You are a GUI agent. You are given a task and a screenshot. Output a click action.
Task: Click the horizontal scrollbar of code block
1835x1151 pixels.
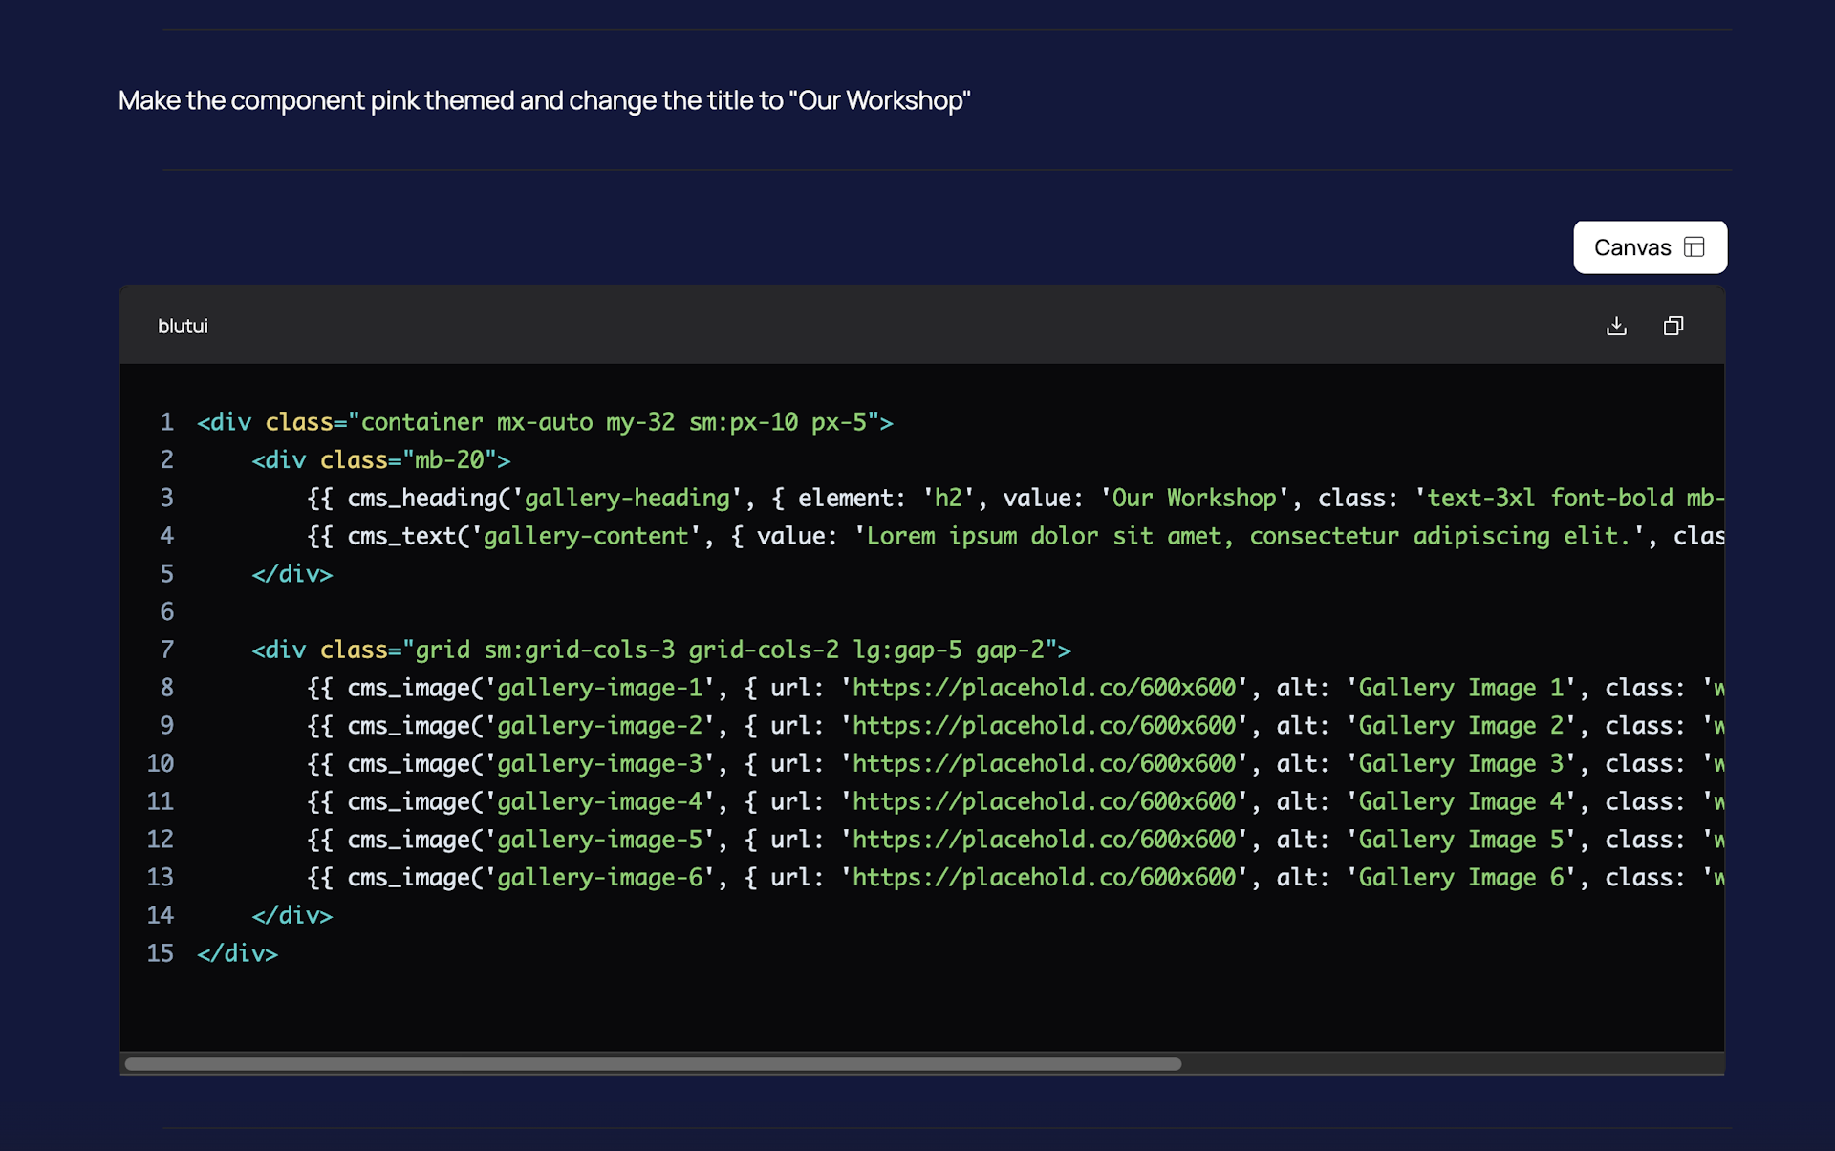653,1063
